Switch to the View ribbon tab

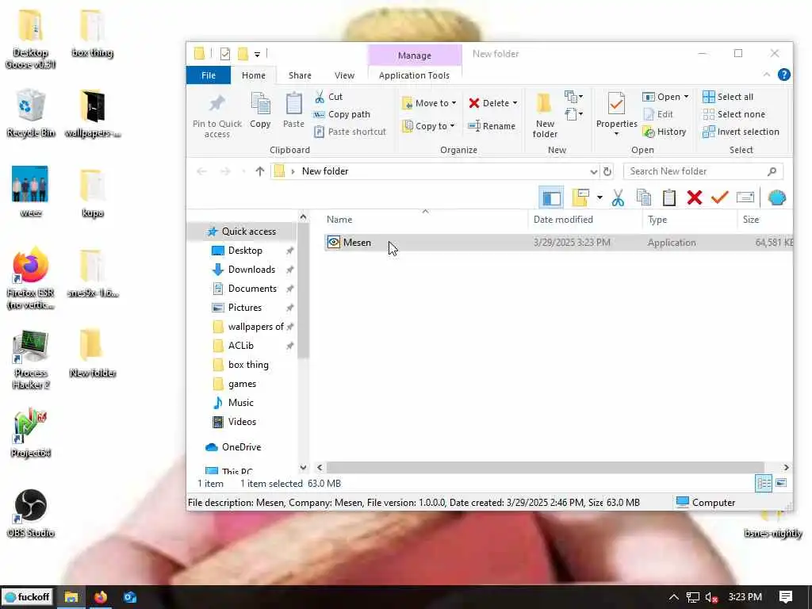click(x=344, y=75)
